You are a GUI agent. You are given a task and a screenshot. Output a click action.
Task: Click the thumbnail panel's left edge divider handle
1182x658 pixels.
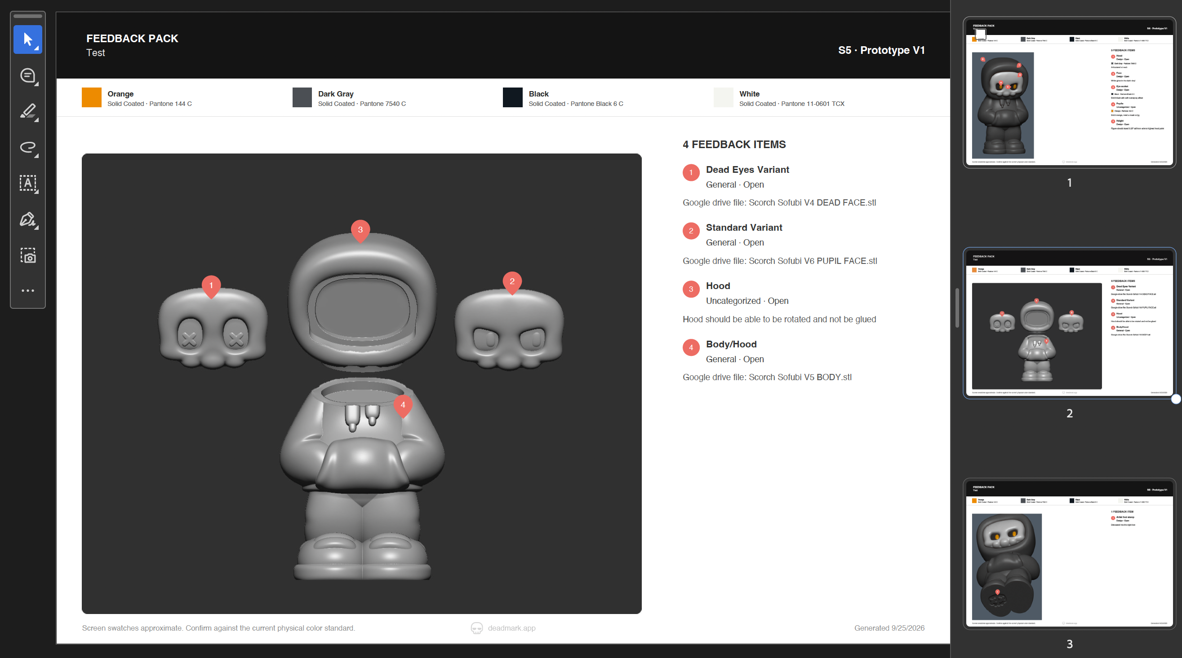click(957, 308)
